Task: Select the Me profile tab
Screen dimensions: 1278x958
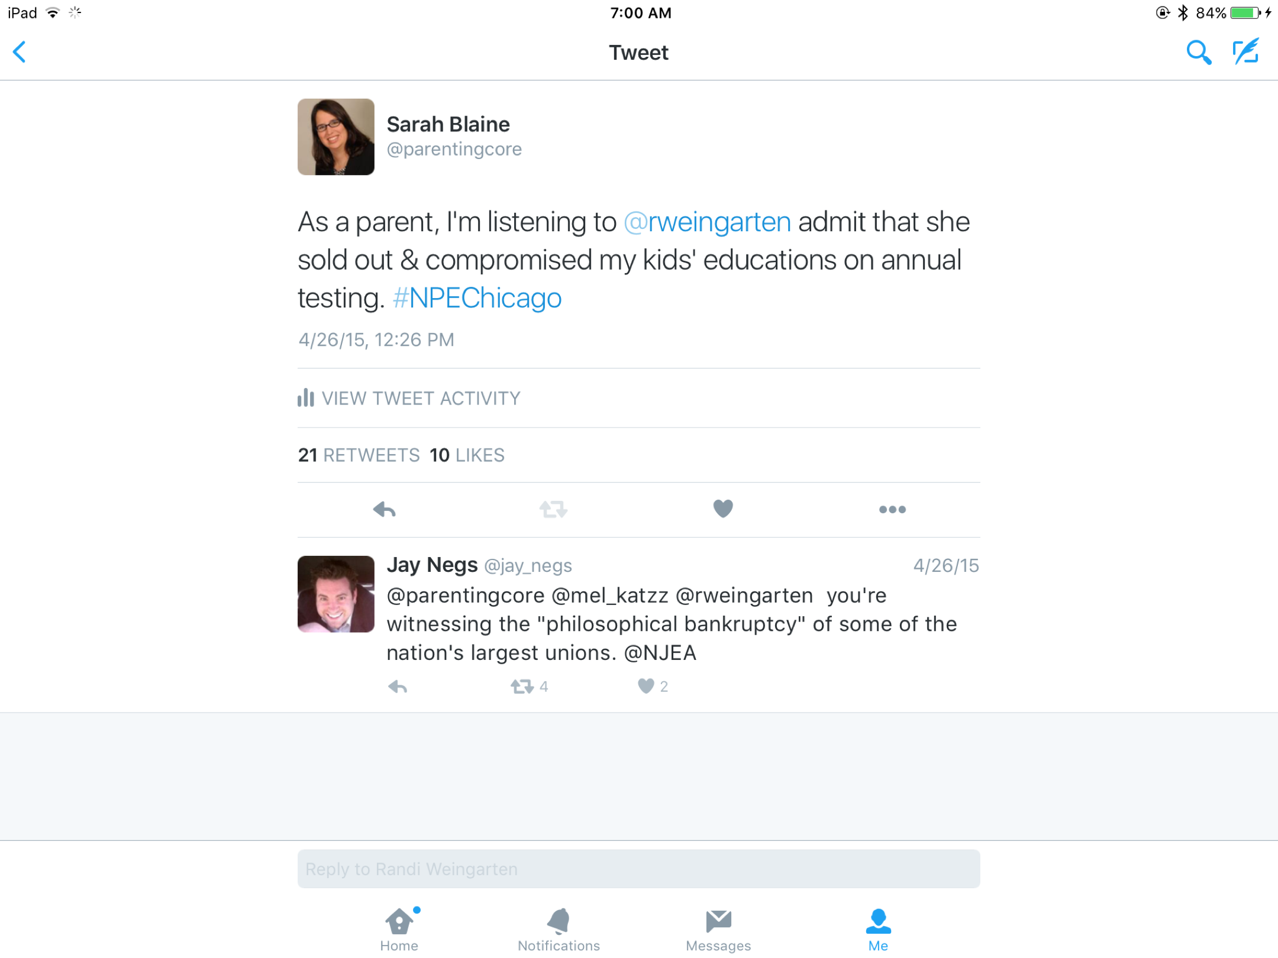Action: click(x=879, y=929)
